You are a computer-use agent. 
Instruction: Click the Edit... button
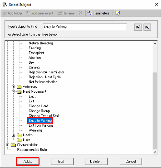(62, 162)
